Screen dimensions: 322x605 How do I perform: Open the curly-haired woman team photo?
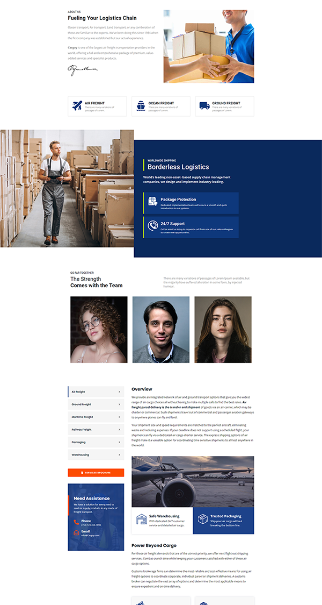99,332
